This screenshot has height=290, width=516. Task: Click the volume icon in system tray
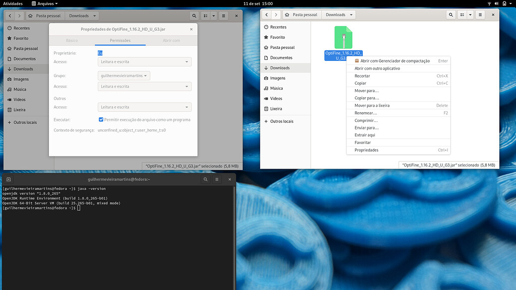tap(496, 4)
